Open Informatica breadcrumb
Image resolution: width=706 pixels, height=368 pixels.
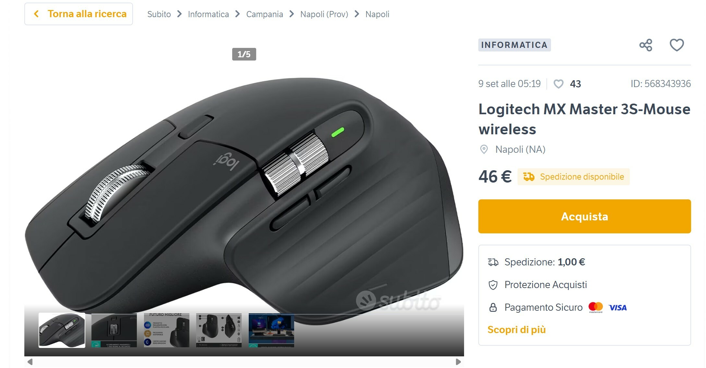209,14
